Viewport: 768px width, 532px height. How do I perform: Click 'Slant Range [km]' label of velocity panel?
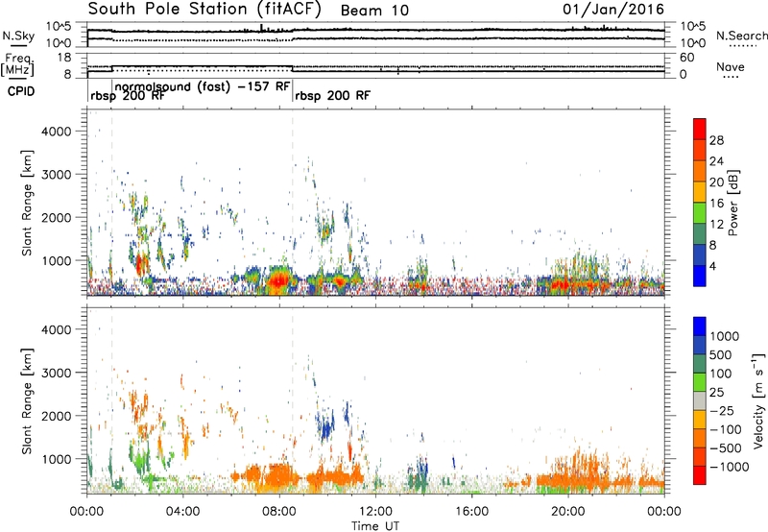pyautogui.click(x=27, y=401)
